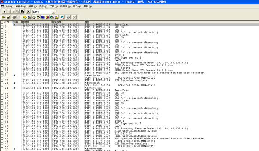The image size is (259, 151).
Task: Open the Application Response Time icon
Action: [38, 17]
